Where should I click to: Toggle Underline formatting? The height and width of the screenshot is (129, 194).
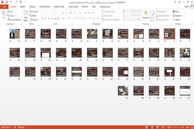49,18
